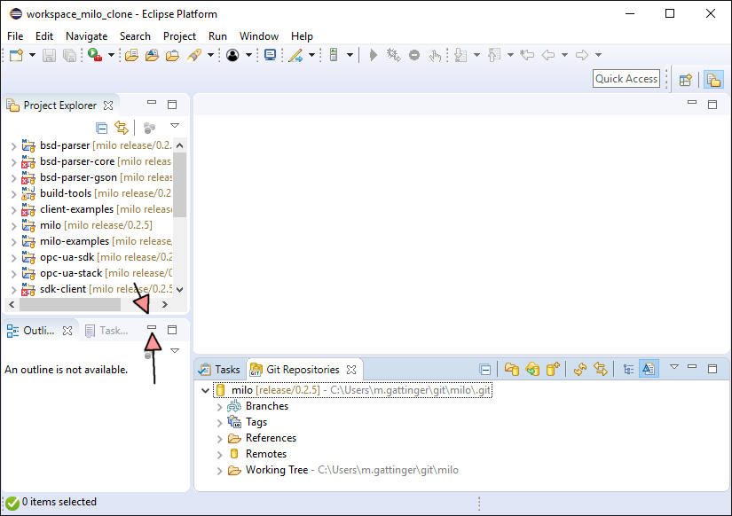Click Clone a Git Repository icon

[x=531, y=370]
